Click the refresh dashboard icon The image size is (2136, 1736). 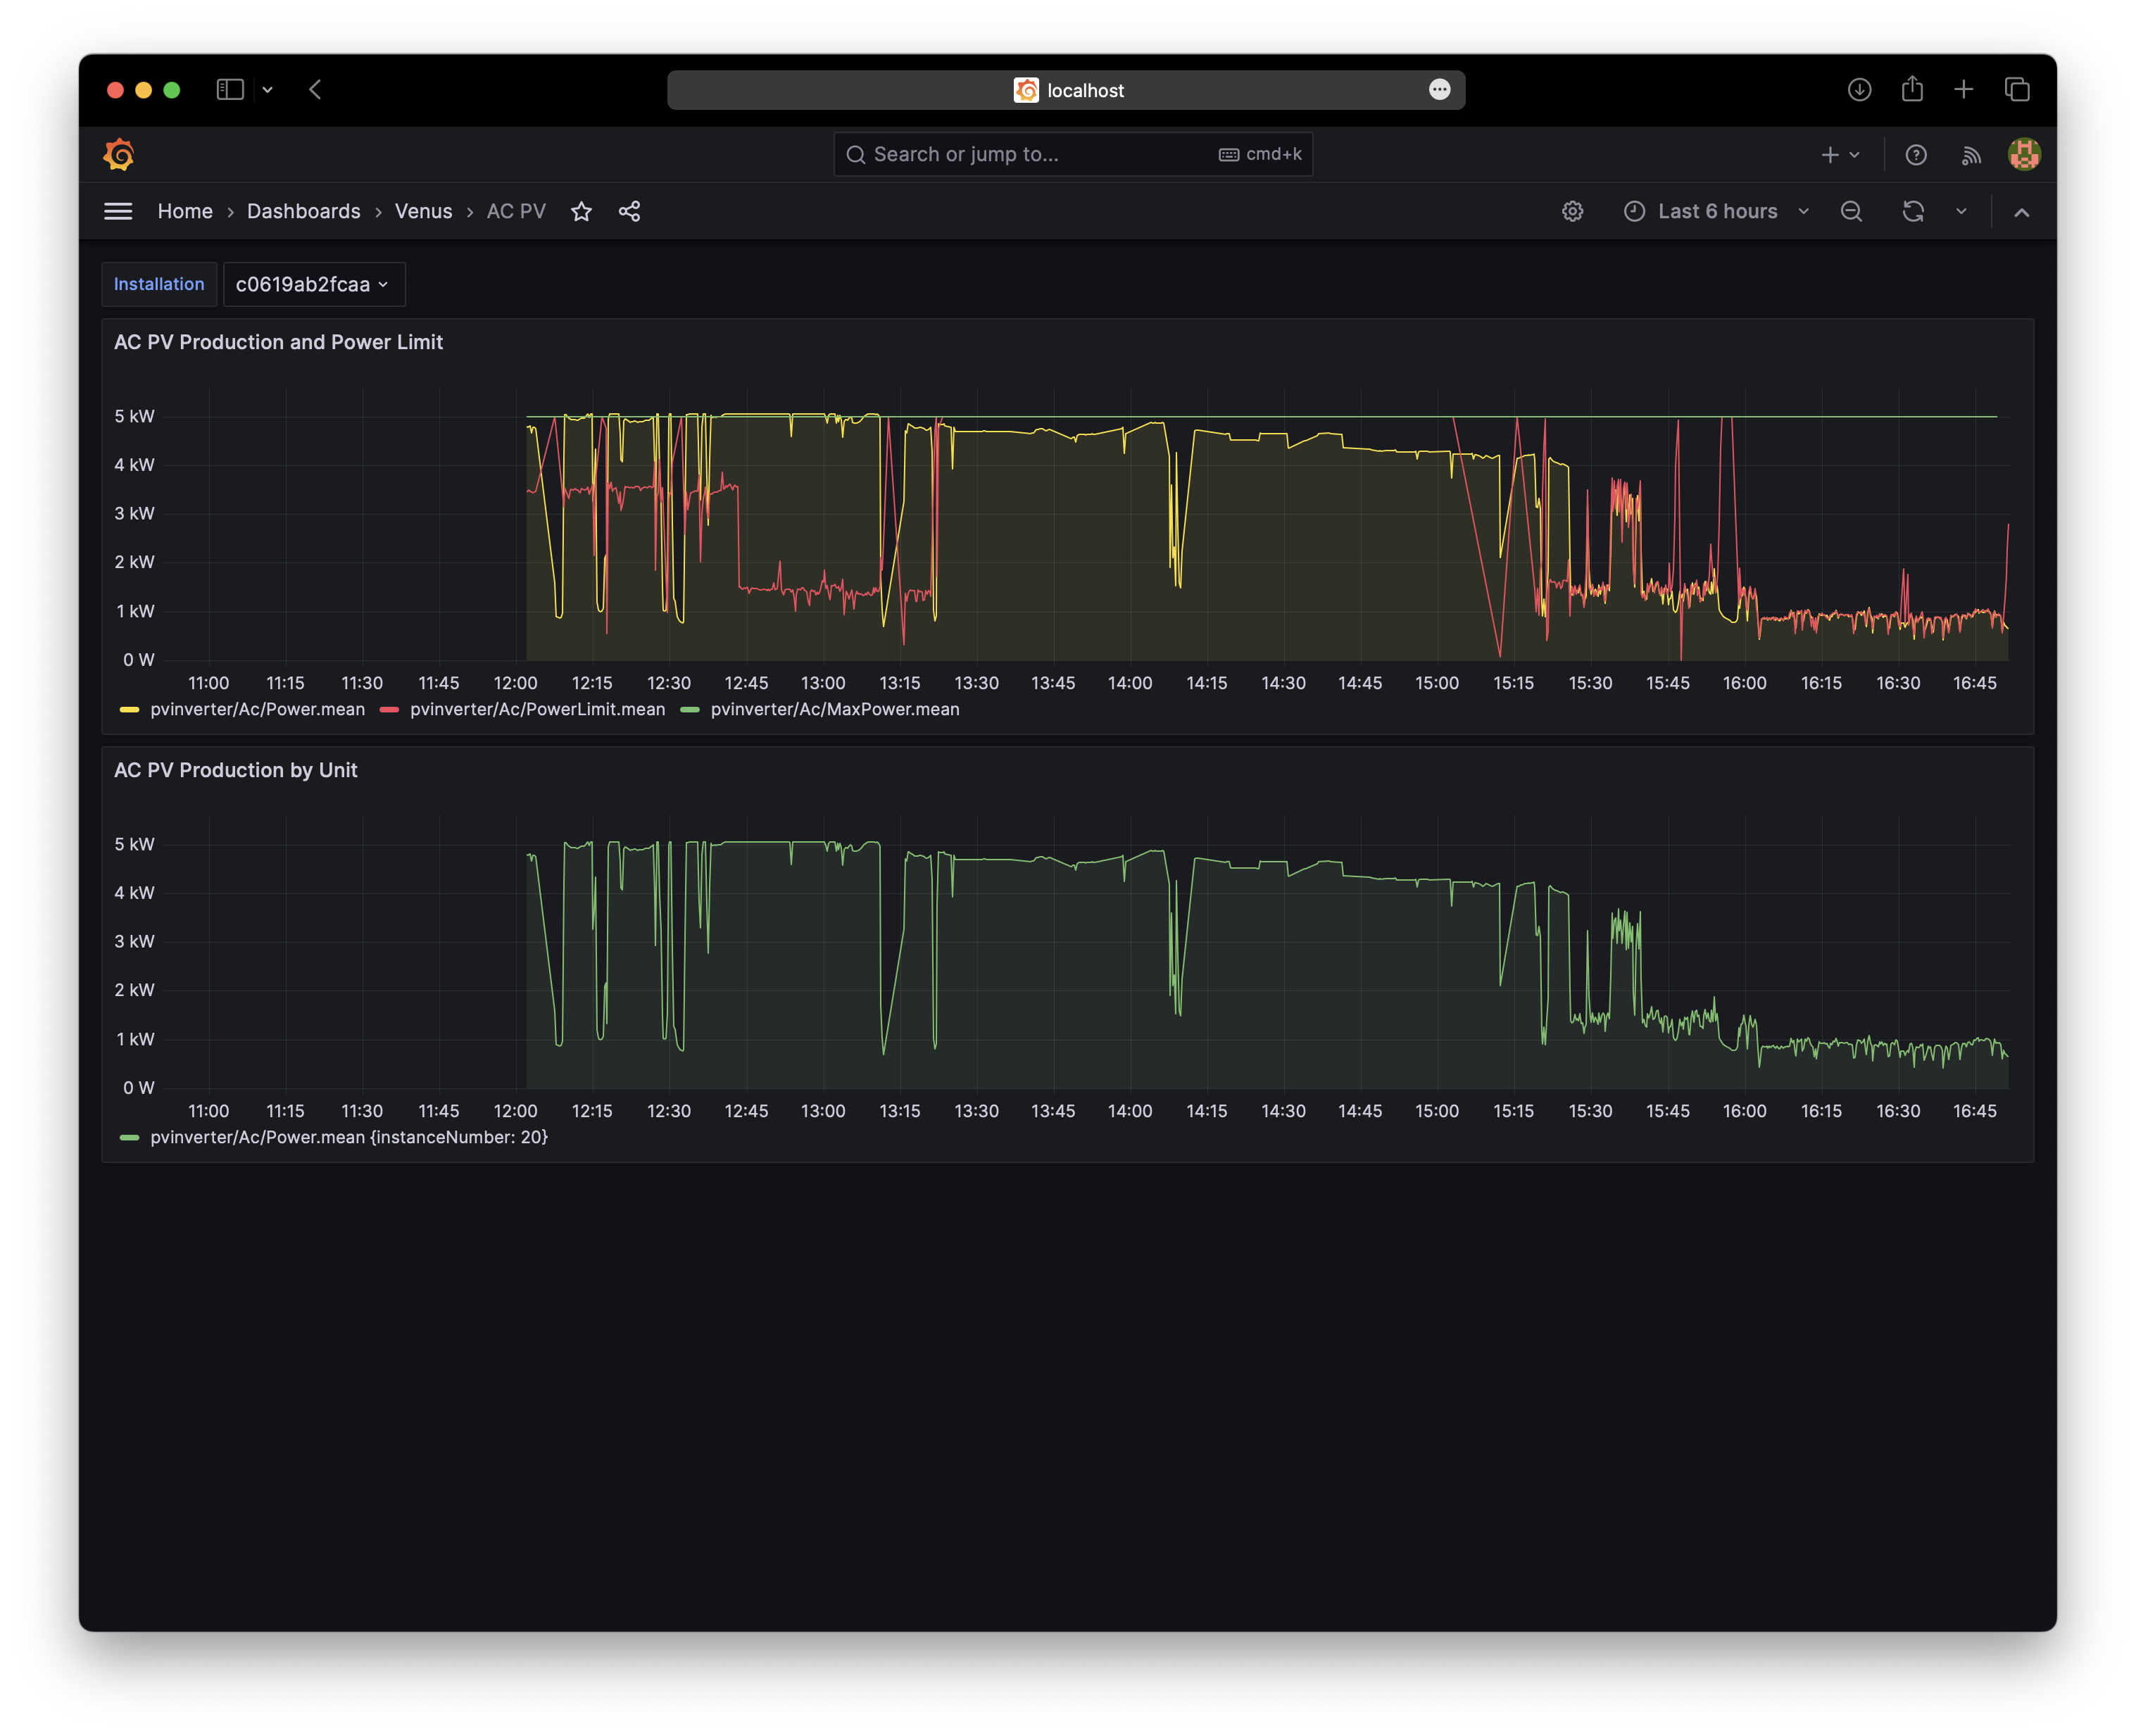1912,211
